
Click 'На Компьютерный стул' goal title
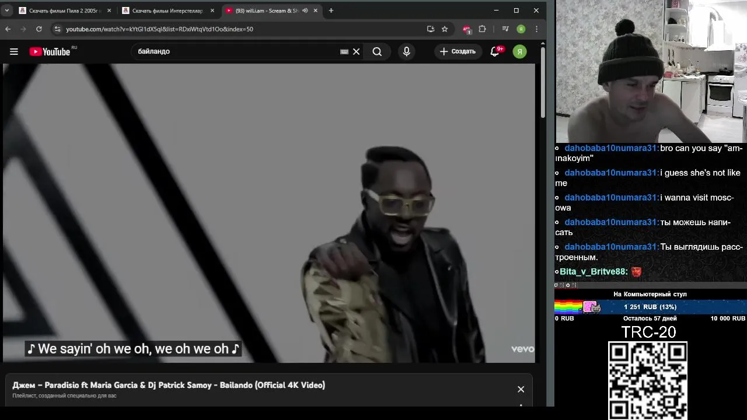[x=650, y=294]
